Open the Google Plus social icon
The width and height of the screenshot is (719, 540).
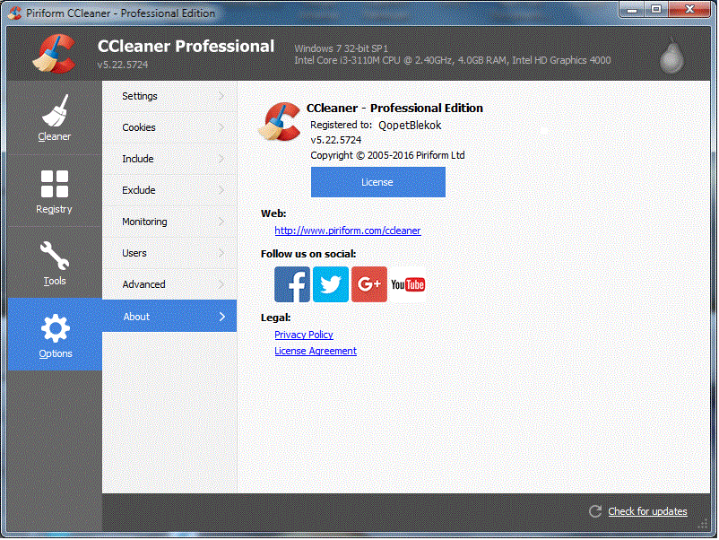(x=369, y=284)
